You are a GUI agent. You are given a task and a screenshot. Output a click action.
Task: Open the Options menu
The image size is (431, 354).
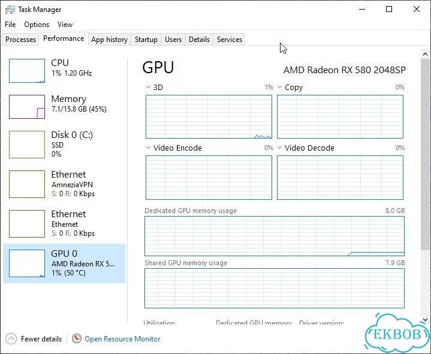point(37,25)
